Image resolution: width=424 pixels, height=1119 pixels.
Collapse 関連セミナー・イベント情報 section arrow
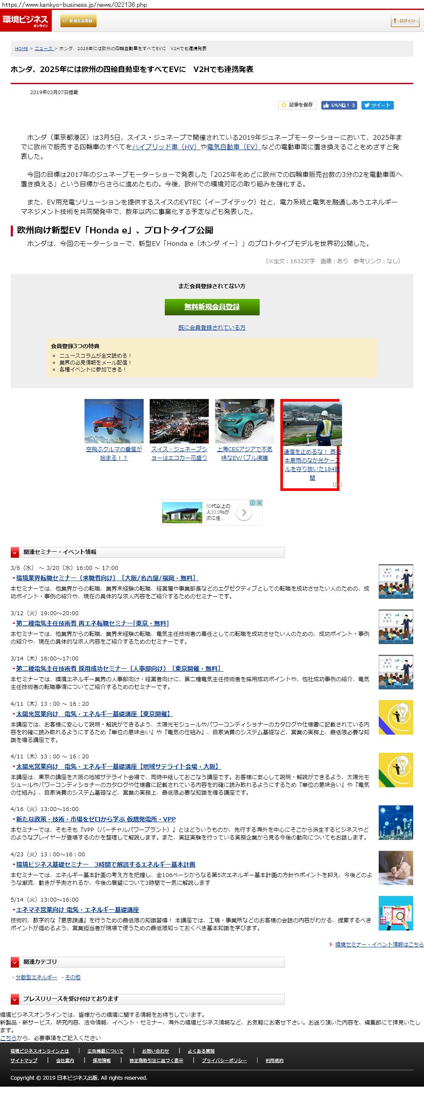(15, 552)
